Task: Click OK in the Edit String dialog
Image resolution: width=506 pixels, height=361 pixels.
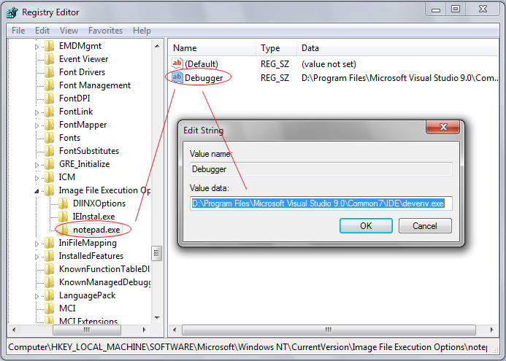Action: 366,225
